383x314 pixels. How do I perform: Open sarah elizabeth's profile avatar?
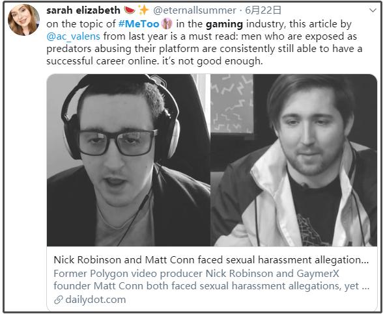coord(23,20)
